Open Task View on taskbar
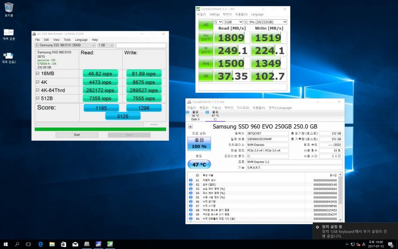This screenshot has width=398, height=249. pyautogui.click(x=29, y=244)
